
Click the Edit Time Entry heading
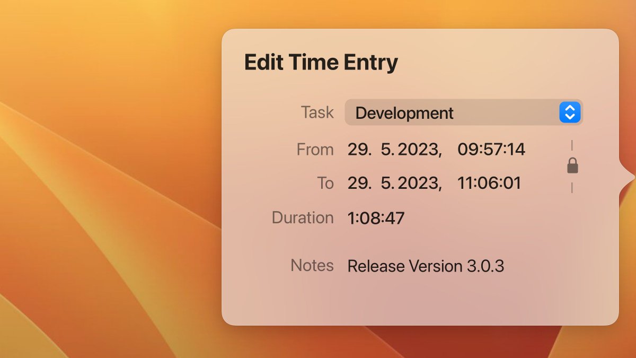point(321,63)
